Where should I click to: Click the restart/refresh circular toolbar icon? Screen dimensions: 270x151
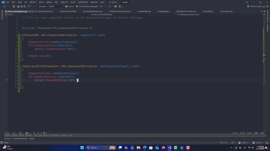click(110, 7)
